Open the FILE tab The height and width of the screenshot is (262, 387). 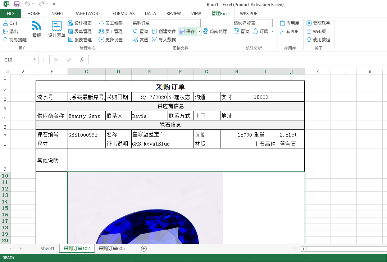coord(11,14)
